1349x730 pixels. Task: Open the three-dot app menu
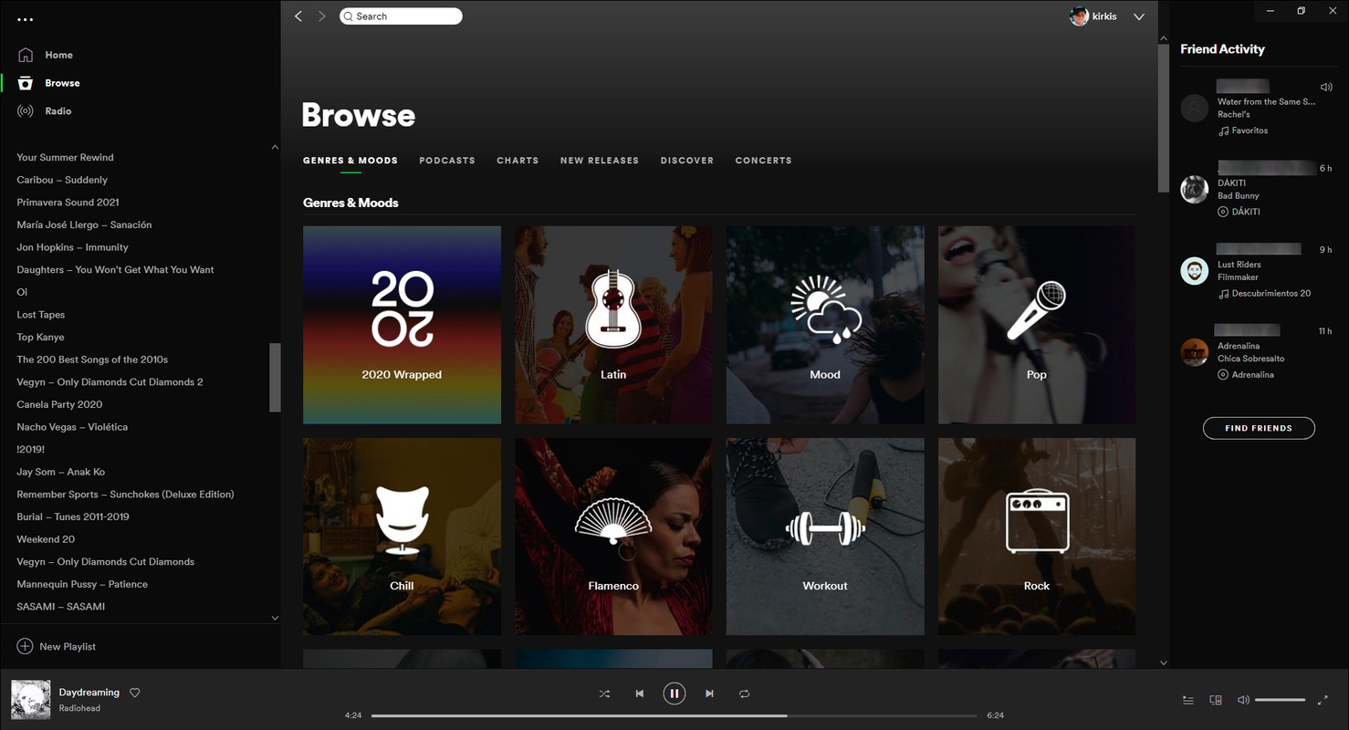(x=26, y=19)
